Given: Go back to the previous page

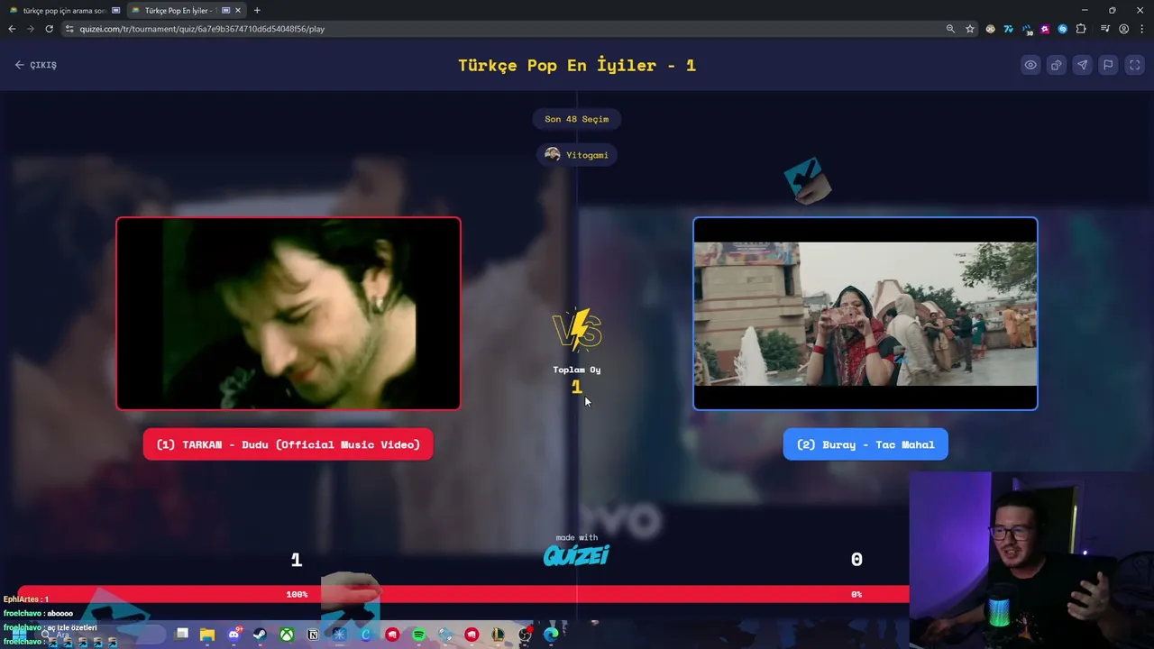Looking at the screenshot, I should pyautogui.click(x=12, y=29).
